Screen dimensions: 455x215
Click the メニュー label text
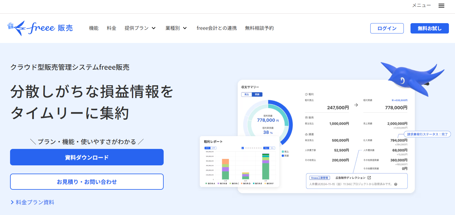421,5
